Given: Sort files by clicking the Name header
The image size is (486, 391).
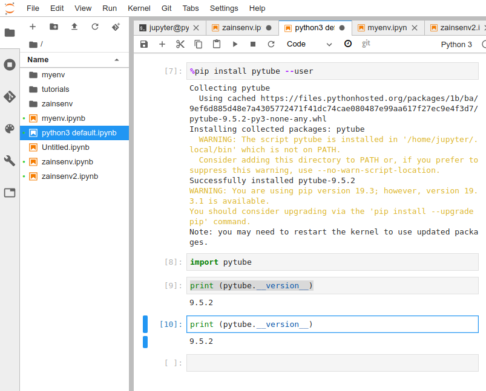Looking at the screenshot, I should [x=36, y=59].
